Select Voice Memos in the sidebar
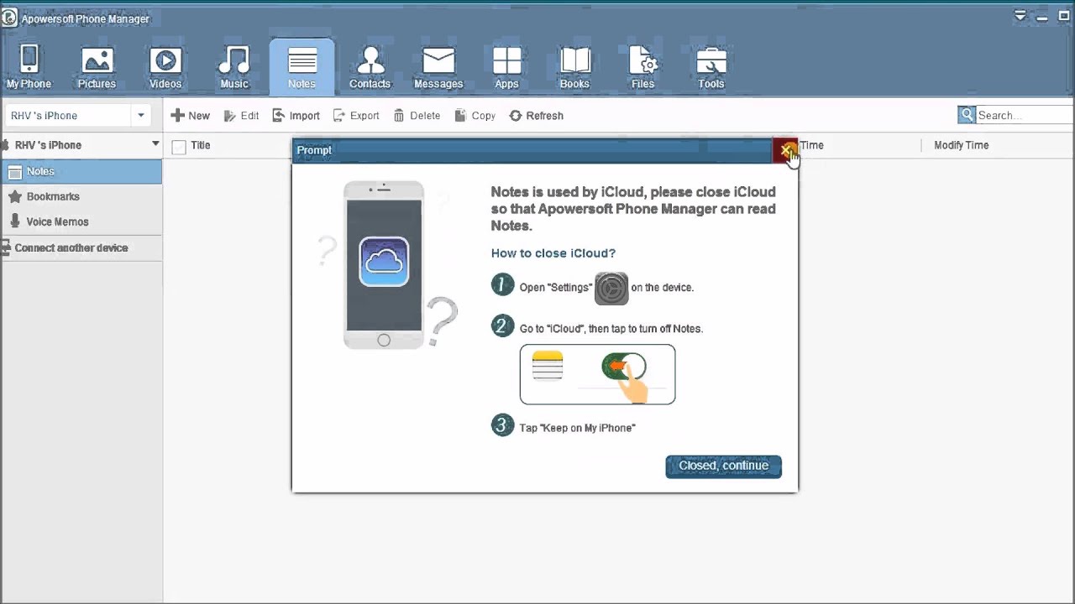 coord(81,221)
